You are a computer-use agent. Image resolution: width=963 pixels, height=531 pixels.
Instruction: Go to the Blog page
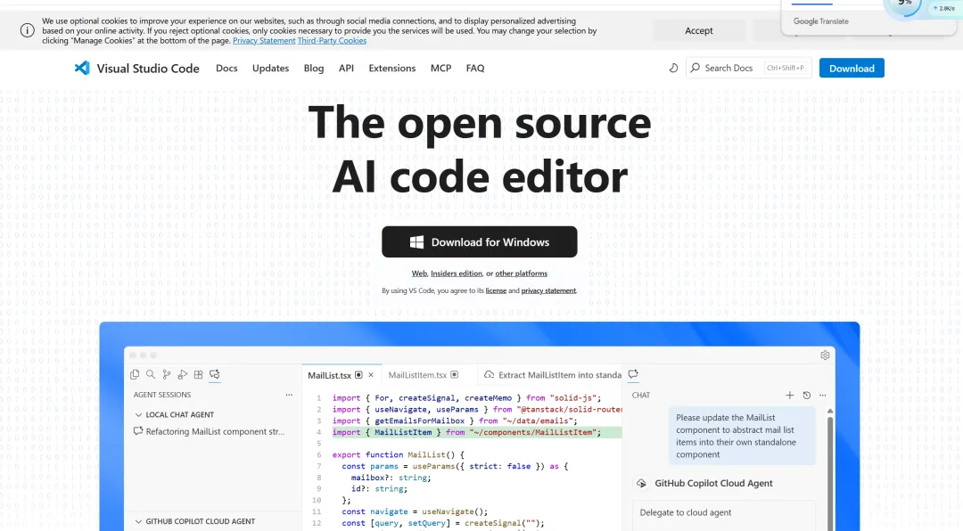(x=314, y=68)
